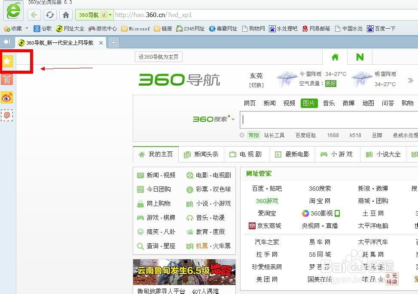The image size is (418, 294).
Task: Click the browser address bar URL
Action: point(153,15)
